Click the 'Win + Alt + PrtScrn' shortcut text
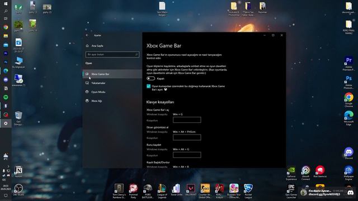This screenshot has width=358, height=201. 184,132
